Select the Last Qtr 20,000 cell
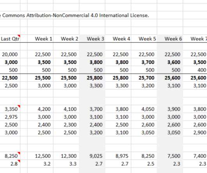The image size is (207, 173). [10, 54]
